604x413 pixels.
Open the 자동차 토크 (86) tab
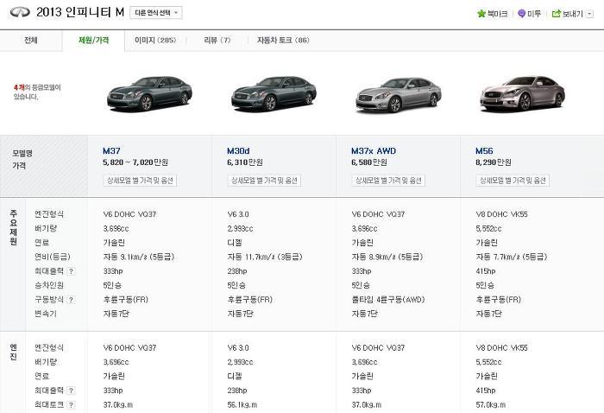pyautogui.click(x=283, y=40)
